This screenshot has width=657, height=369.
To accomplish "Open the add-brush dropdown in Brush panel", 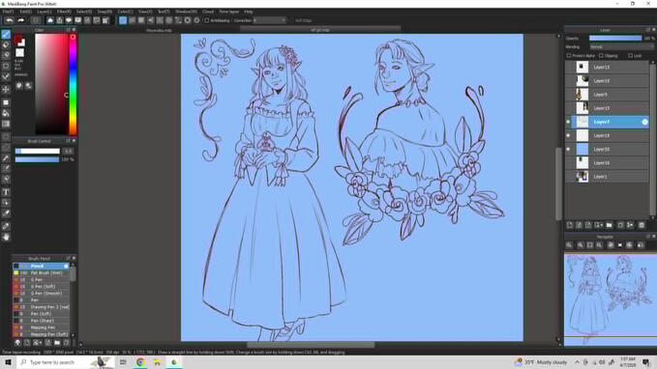I will point(37,343).
